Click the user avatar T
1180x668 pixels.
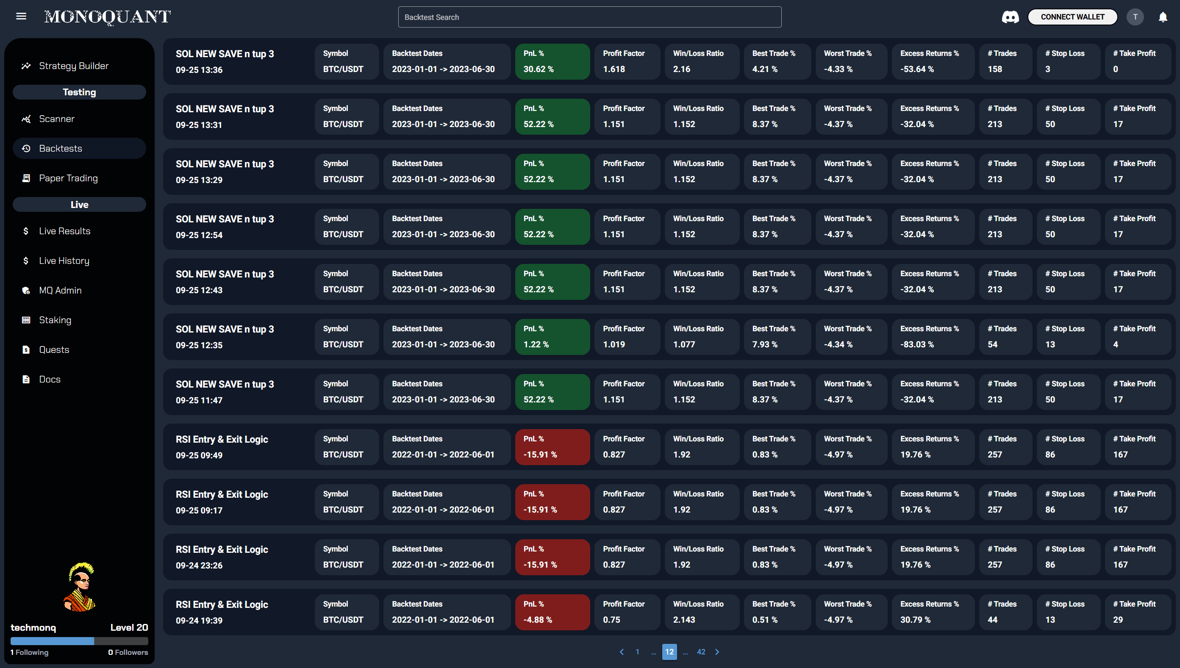[x=1135, y=17]
